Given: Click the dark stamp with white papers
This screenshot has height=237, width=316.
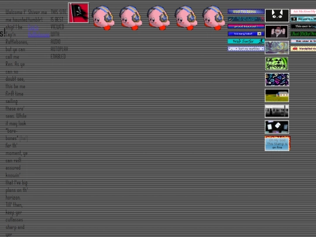Looking at the screenshot, I should [277, 127].
